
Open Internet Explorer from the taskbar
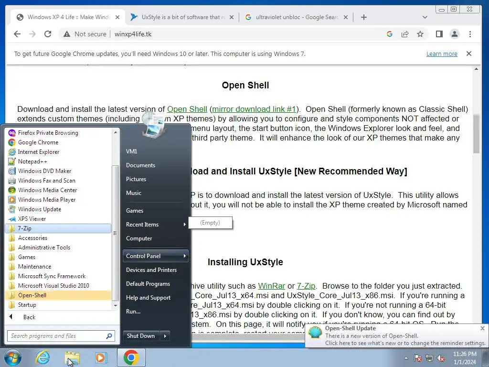click(x=43, y=357)
